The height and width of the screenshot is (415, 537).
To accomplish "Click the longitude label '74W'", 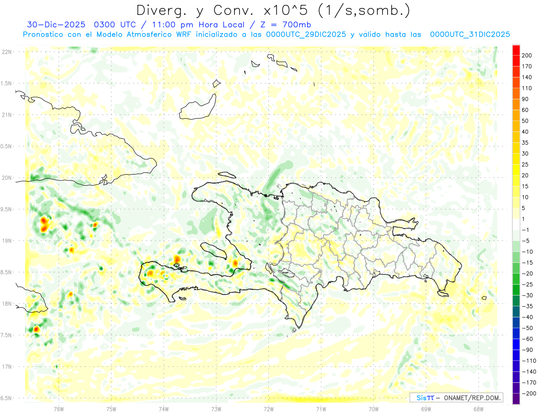I will [164, 408].
